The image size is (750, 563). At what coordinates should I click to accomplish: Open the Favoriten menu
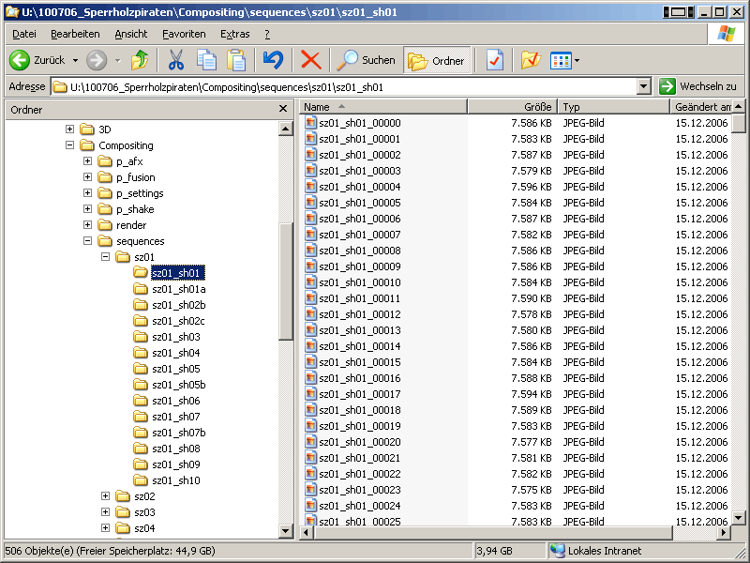184,34
